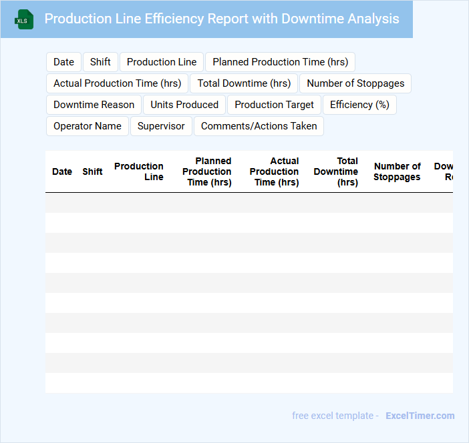Choose the Planned Production Time (hrs) tag
Viewport: 469px width, 443px height.
pos(280,62)
